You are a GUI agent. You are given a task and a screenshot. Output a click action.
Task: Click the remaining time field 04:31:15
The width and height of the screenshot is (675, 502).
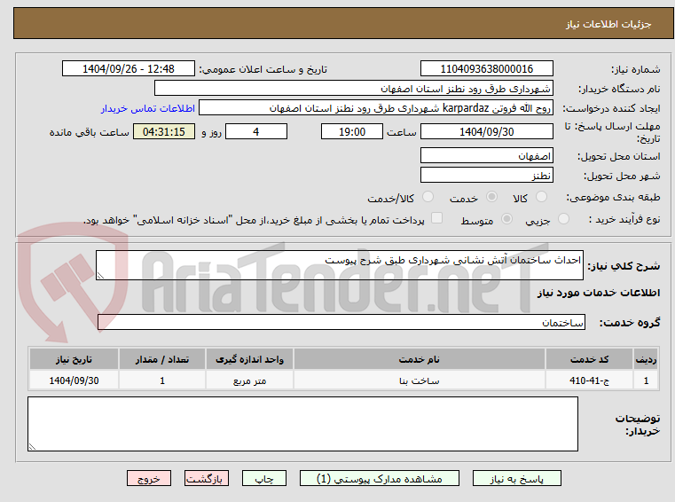coord(164,132)
